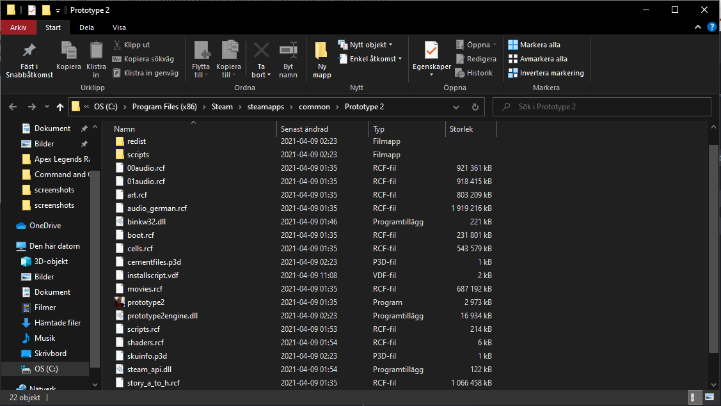Image resolution: width=721 pixels, height=406 pixels.
Task: Pin folder with Fäst i Snabbåtkomst
Action: coord(29,59)
